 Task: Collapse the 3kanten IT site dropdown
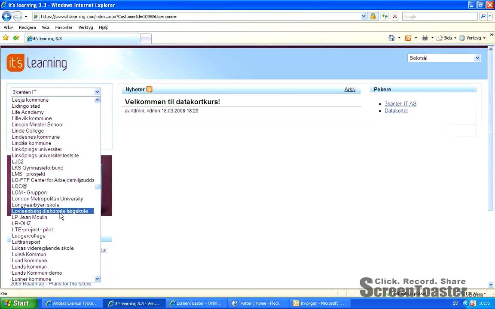pyautogui.click(x=97, y=92)
